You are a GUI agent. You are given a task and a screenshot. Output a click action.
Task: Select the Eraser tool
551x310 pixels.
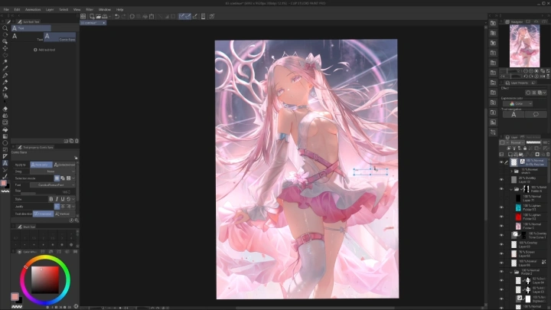pos(5,108)
